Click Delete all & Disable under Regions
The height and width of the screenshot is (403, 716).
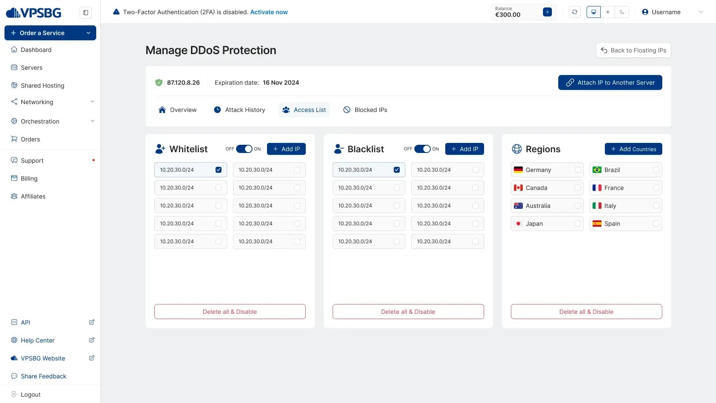click(x=586, y=312)
